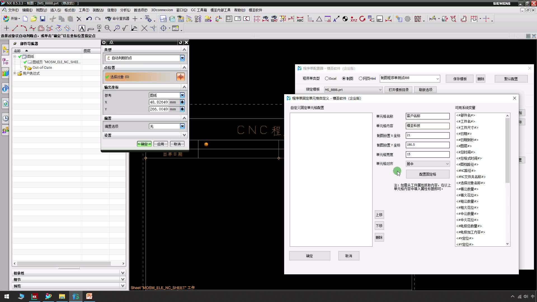Click the settings gear icon in toolbar
Image resolution: width=537 pixels, height=302 pixels.
click(x=408, y=19)
